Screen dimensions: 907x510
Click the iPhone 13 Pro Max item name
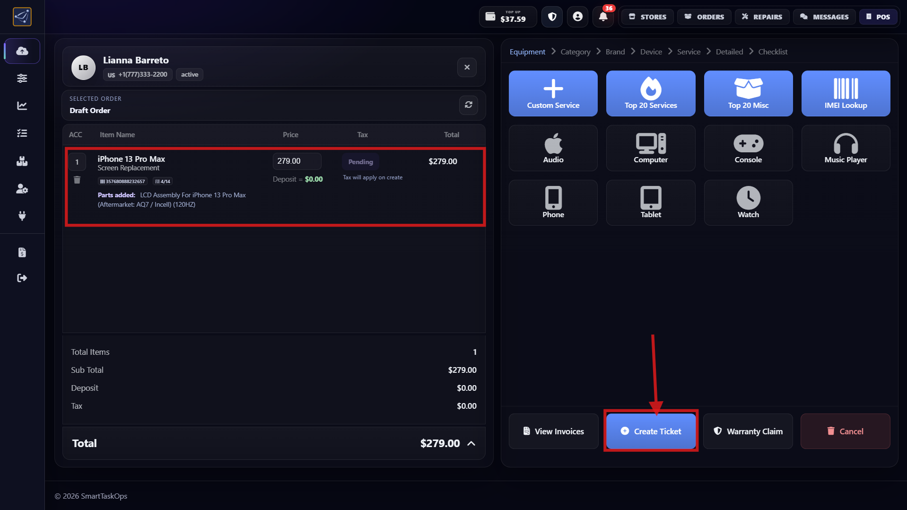point(131,159)
